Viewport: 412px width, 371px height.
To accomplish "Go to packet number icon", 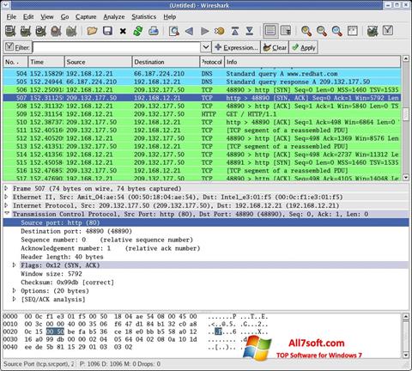I will tap(220, 31).
